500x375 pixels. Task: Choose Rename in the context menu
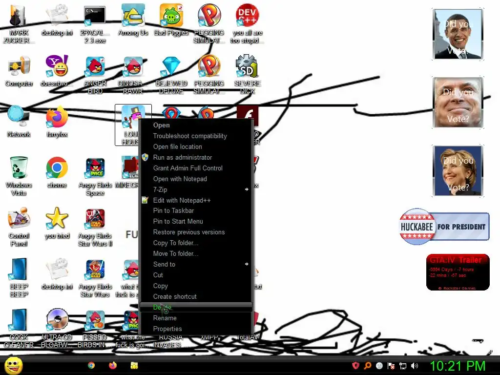[196, 318]
